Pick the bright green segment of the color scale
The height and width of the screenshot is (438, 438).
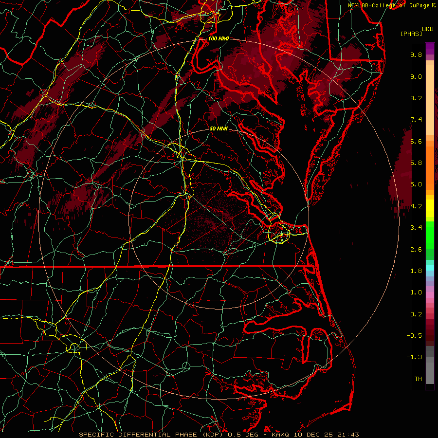[x=430, y=236]
